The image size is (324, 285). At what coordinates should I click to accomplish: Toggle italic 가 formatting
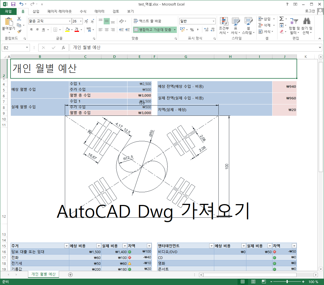pyautogui.click(x=37, y=30)
